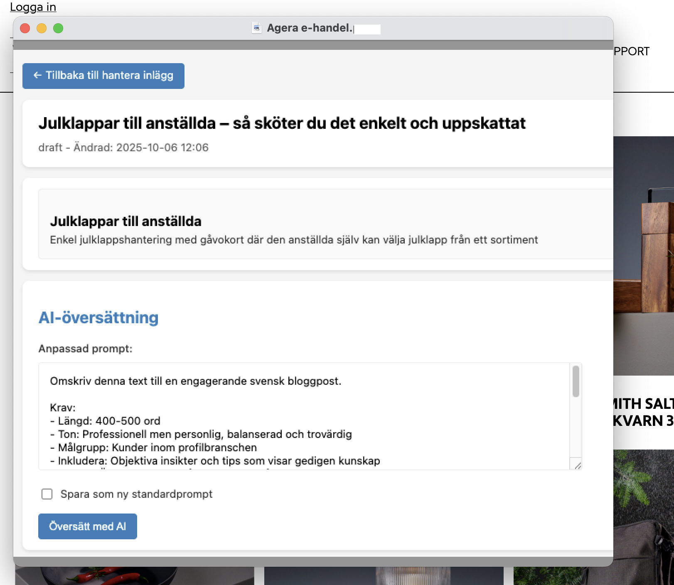Viewport: 674px width, 585px height.
Task: Click the document icon in the title bar
Action: [257, 28]
